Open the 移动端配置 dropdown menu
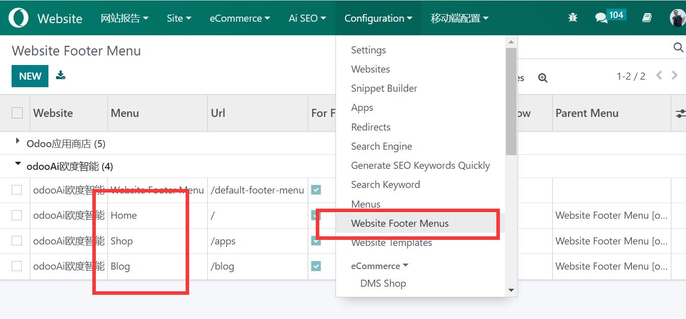686x319 pixels. tap(460, 18)
